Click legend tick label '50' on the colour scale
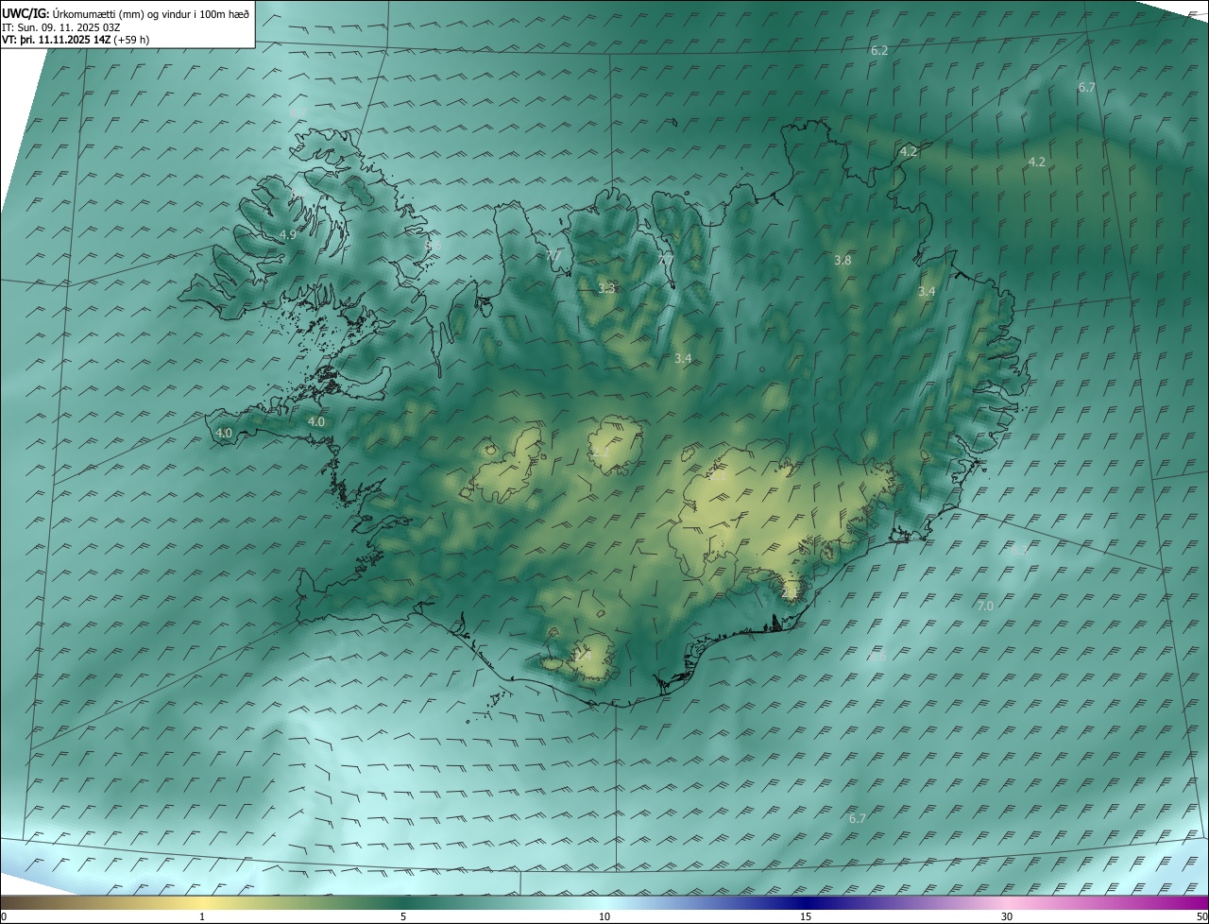Image resolution: width=1209 pixels, height=924 pixels. (1201, 916)
